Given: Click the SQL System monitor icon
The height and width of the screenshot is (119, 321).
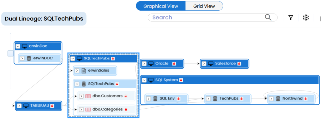Looking at the screenshot, I should point(151,80).
